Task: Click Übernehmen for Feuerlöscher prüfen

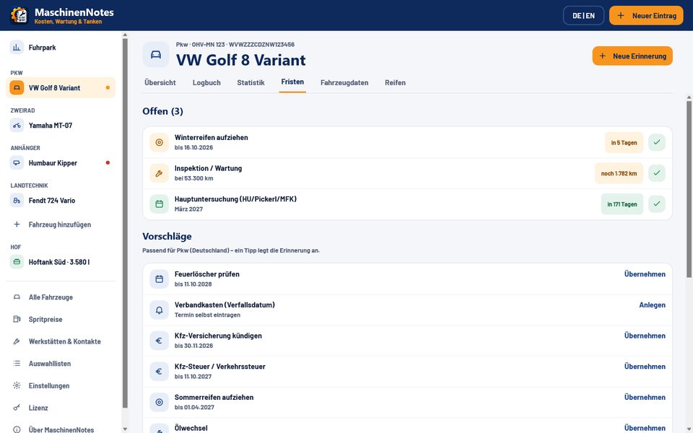Action: 645,274
